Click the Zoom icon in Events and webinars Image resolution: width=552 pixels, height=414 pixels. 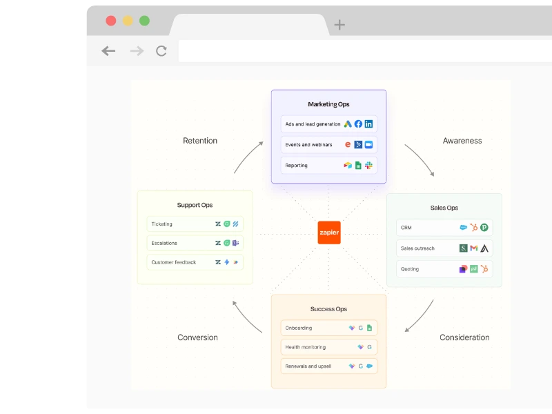click(368, 145)
